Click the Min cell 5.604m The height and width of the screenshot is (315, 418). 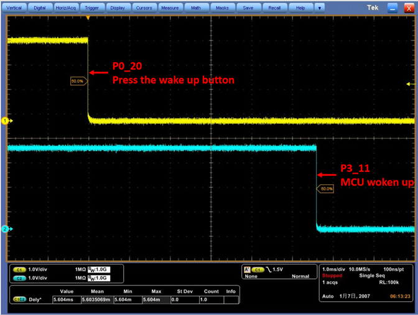click(x=128, y=300)
